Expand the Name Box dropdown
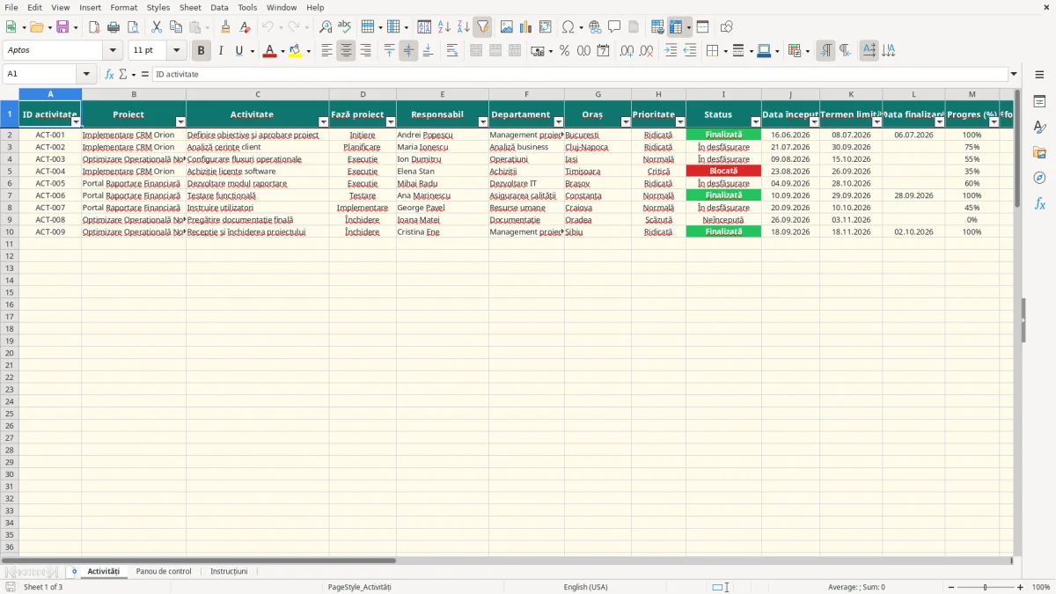This screenshot has width=1056, height=594. (x=86, y=74)
